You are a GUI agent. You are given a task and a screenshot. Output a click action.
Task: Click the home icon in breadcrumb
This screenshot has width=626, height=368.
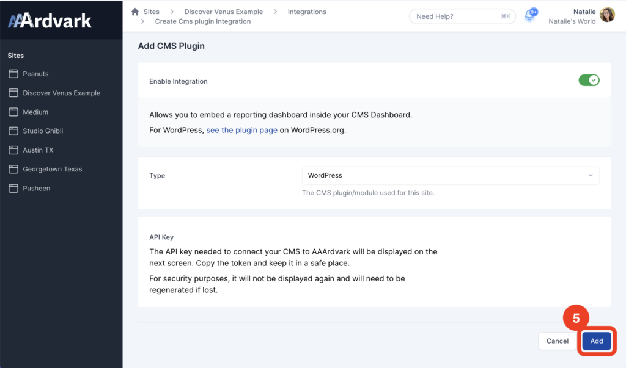tap(135, 12)
